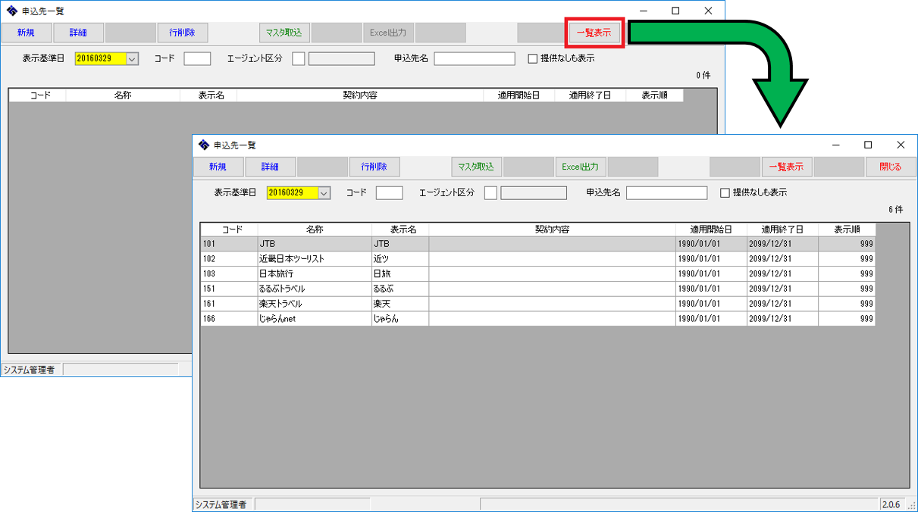
Task: Click the red 閉じる button
Action: (x=890, y=167)
